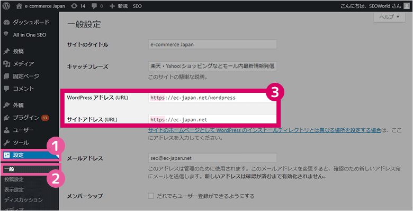Open the All in One SEO menu
Viewport: 413px width, 211px height.
pyautogui.click(x=30, y=34)
